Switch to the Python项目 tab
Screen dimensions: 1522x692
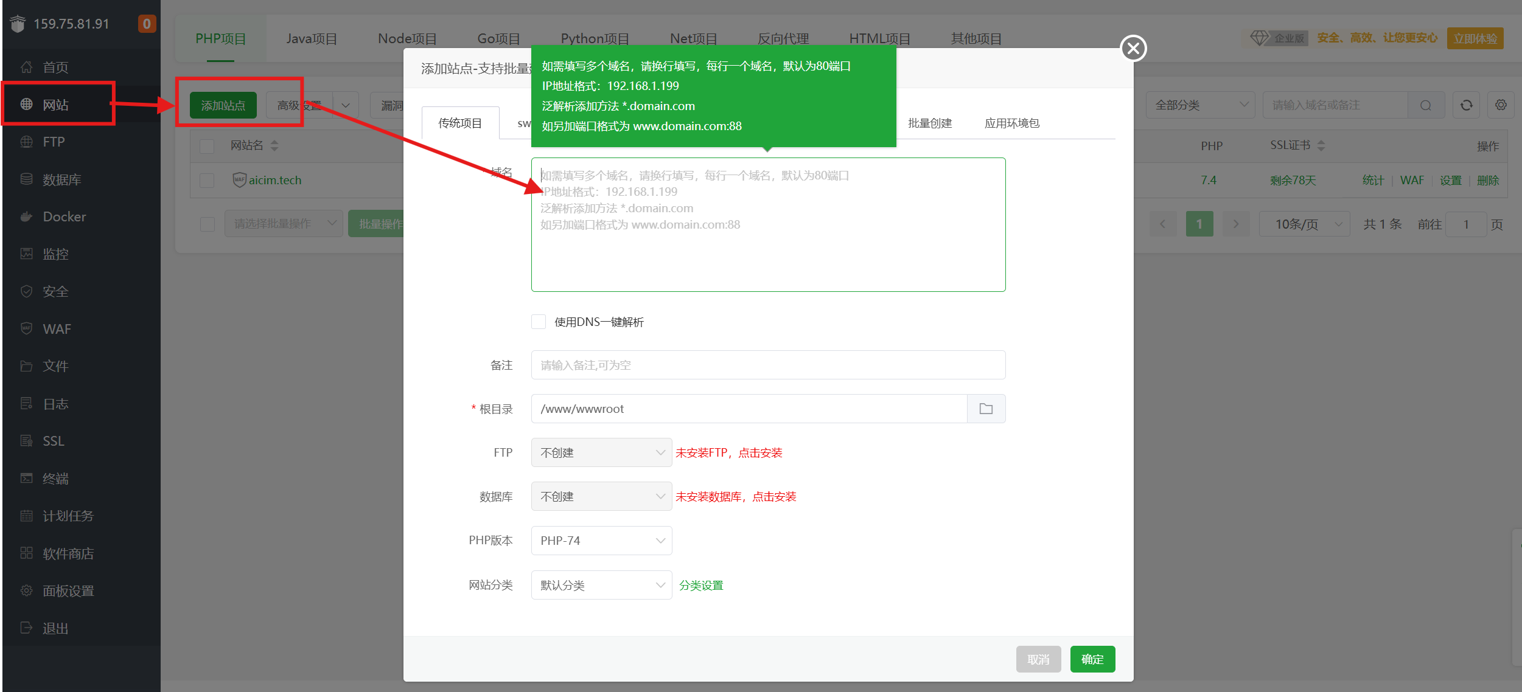[x=595, y=38]
